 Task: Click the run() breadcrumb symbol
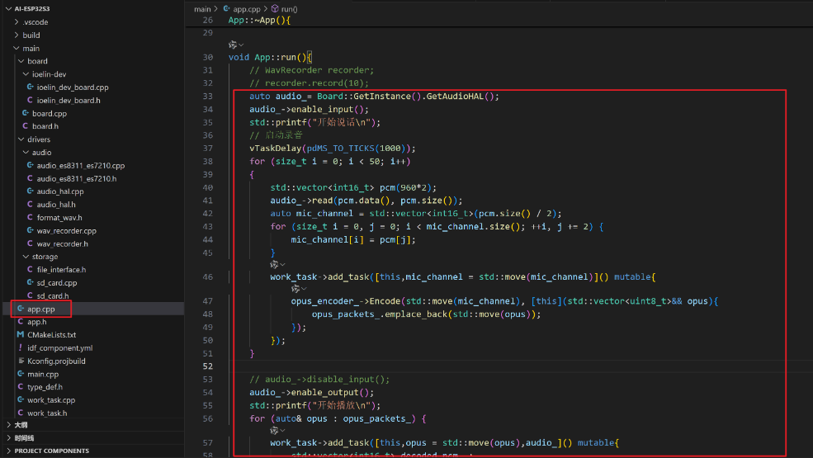click(x=290, y=9)
